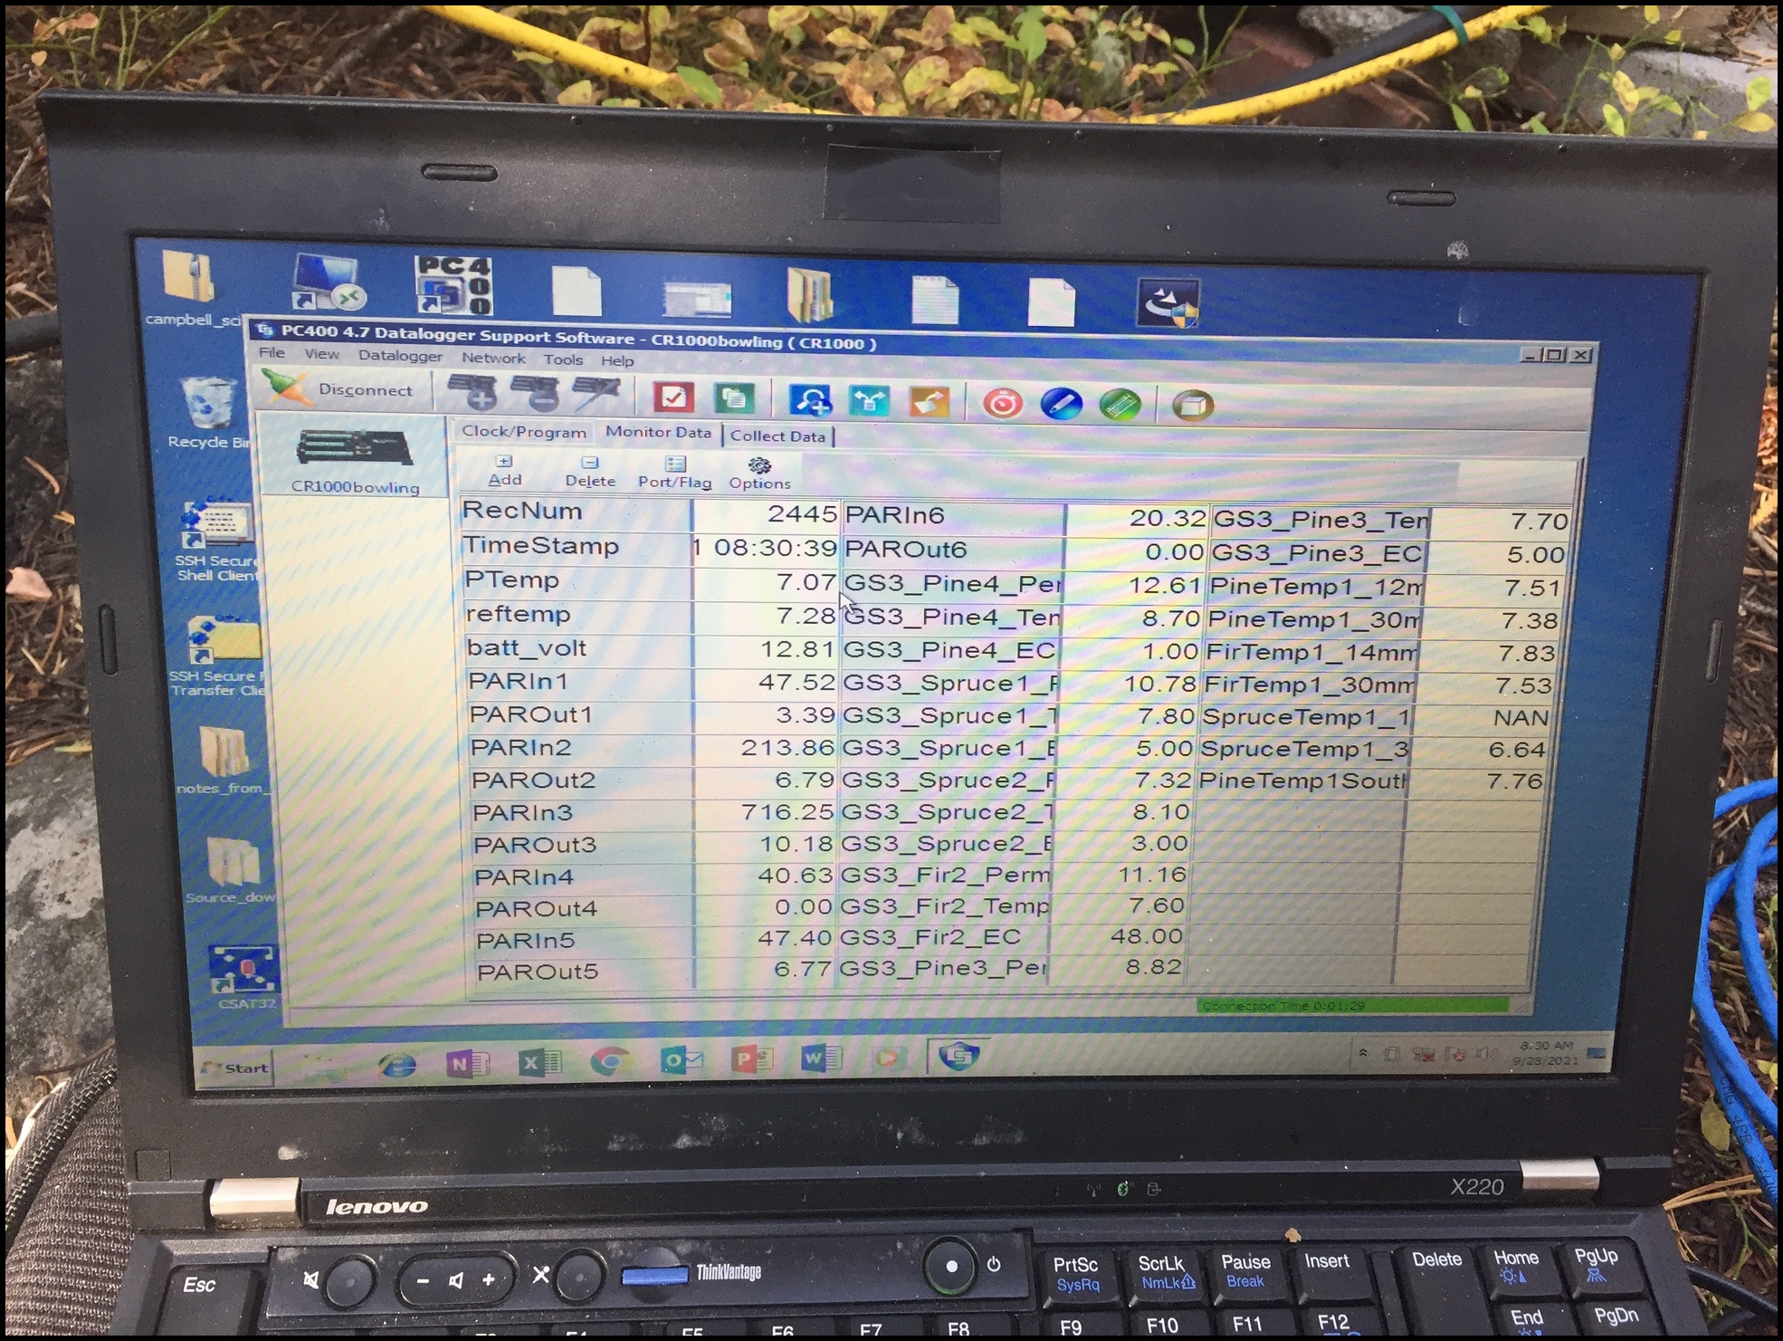Select the FirTemp1_14mm field cell

(1311, 652)
